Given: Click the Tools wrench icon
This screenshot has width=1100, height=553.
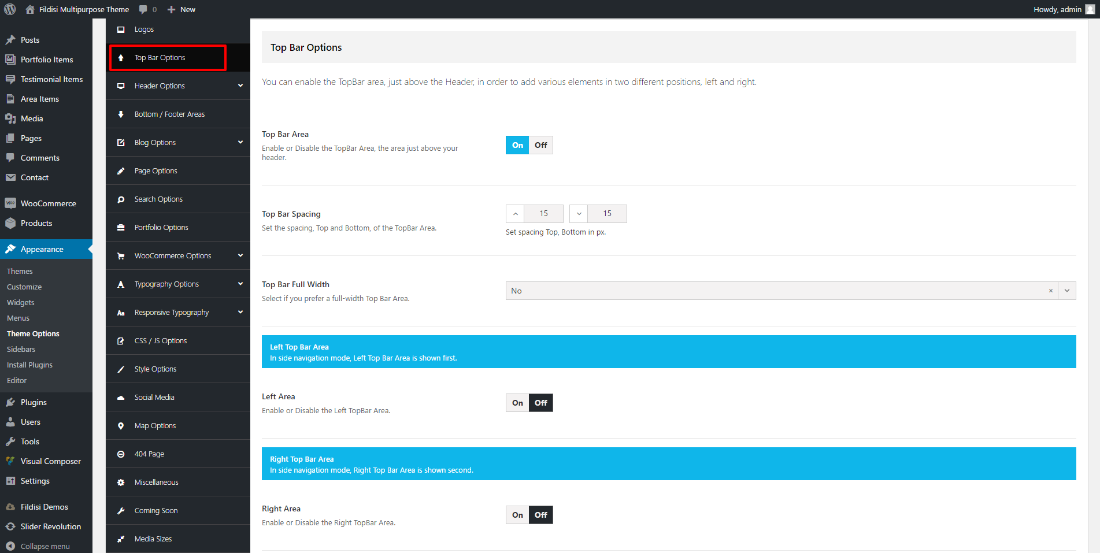Looking at the screenshot, I should pos(10,441).
